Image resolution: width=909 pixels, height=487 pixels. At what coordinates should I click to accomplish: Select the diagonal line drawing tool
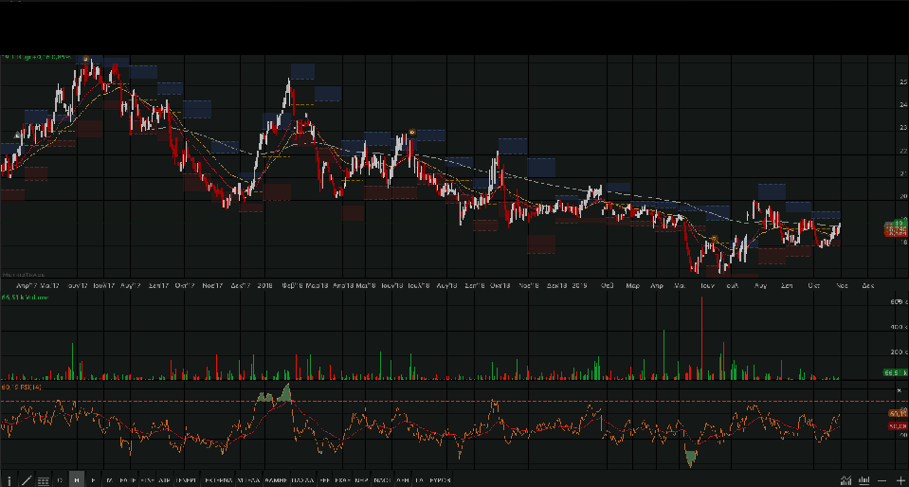(x=26, y=480)
